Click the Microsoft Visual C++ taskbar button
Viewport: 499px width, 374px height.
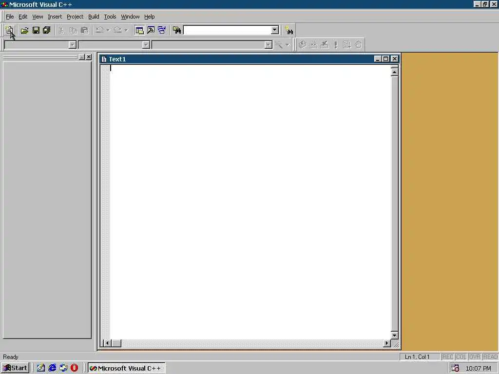(126, 368)
